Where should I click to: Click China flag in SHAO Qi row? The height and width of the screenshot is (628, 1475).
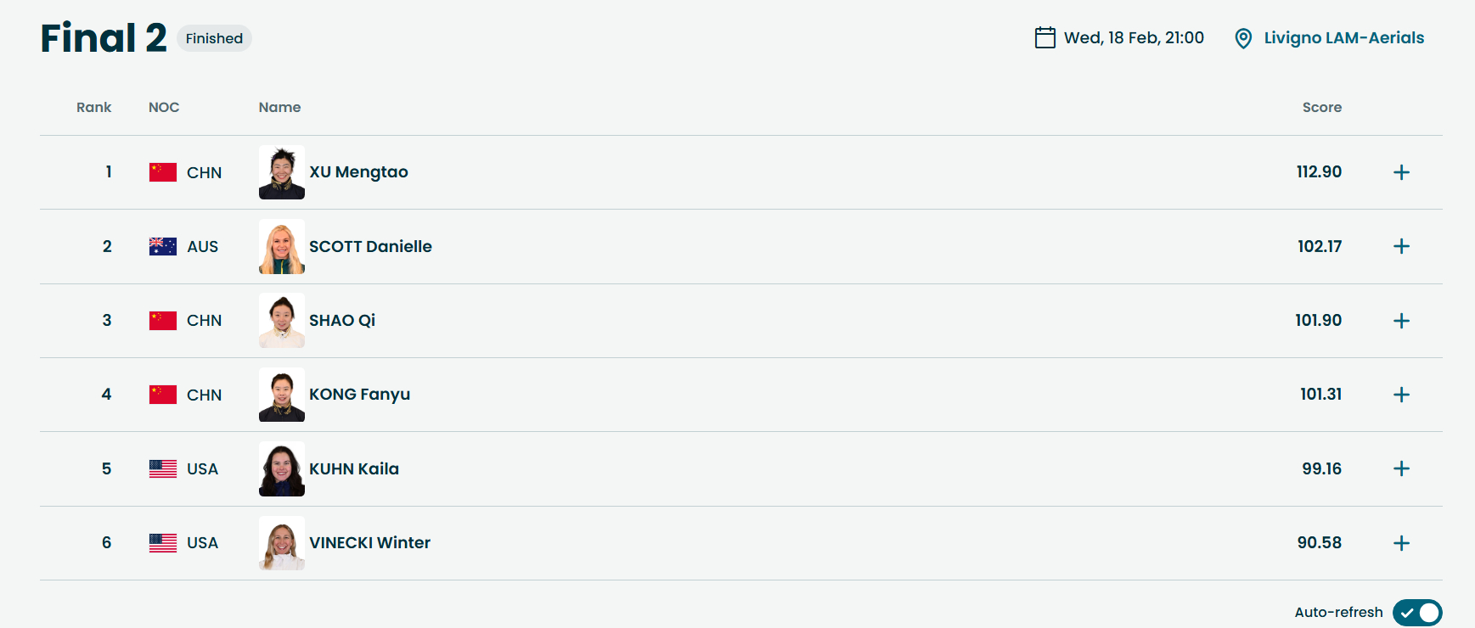point(163,321)
